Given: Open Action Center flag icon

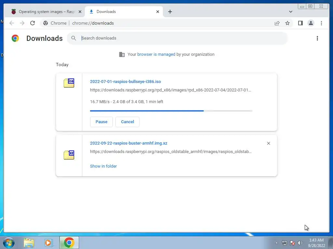Looking at the screenshot, I should coord(292,243).
